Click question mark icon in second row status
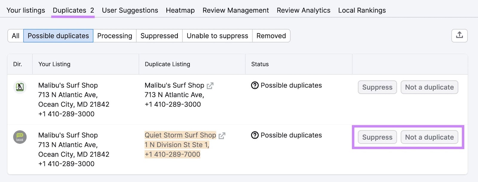The image size is (478, 182). click(255, 135)
